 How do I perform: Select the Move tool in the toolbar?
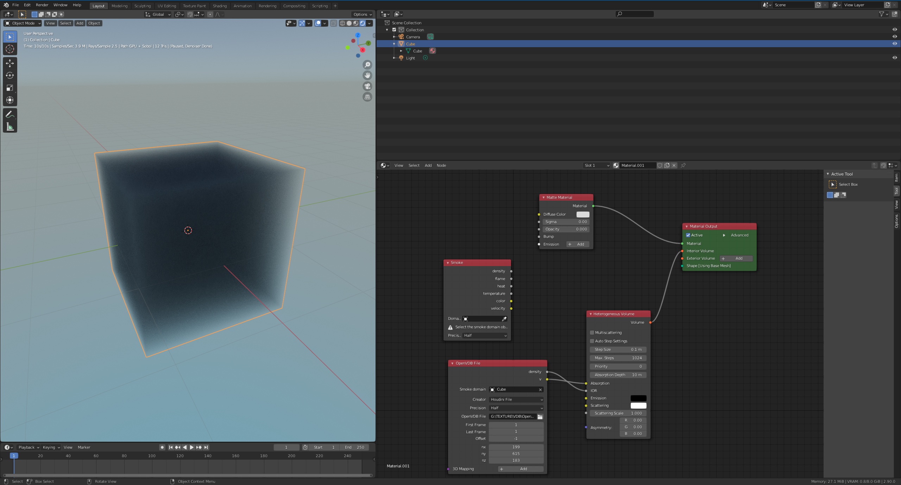coord(10,63)
